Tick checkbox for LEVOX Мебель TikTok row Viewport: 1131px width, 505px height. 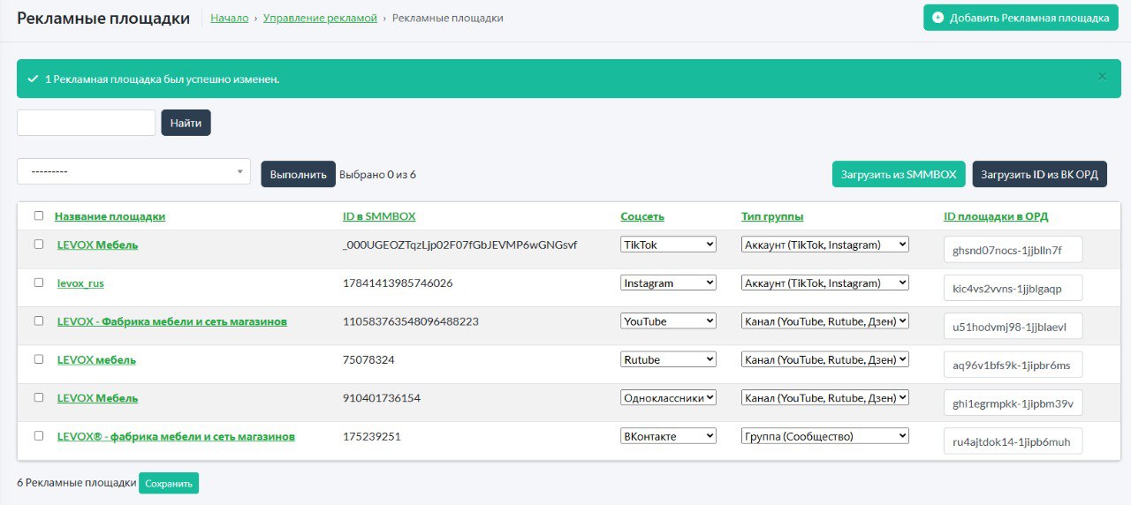pos(38,245)
